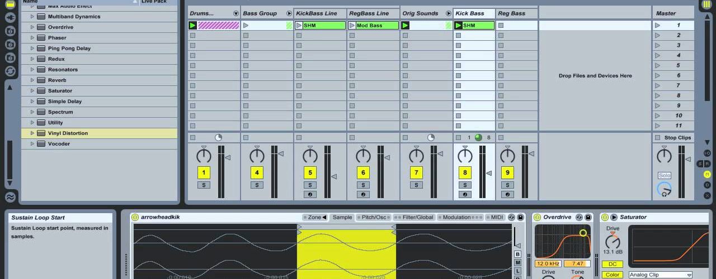The width and height of the screenshot is (716, 279).
Task: Click track 1 pan knob
Action: coord(204,156)
